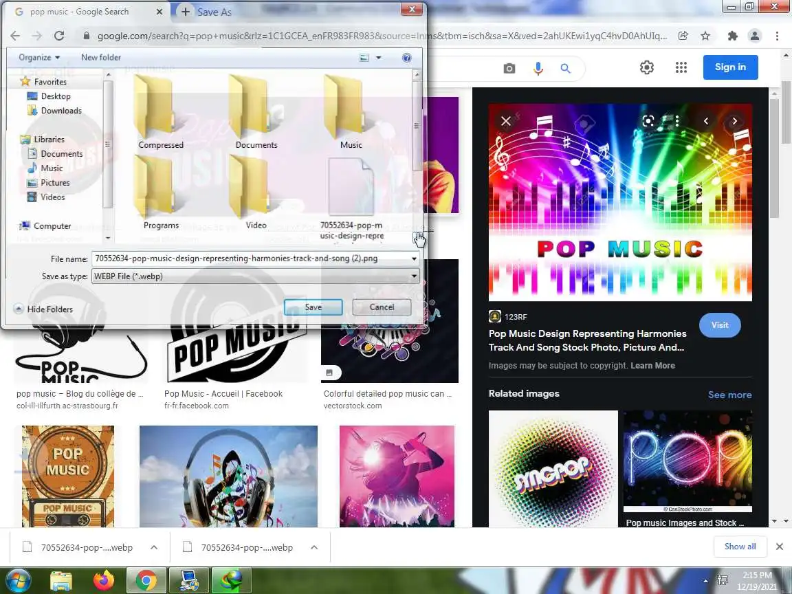Viewport: 792px width, 594px height.
Task: Click the Learn More copyright link
Action: pos(652,366)
